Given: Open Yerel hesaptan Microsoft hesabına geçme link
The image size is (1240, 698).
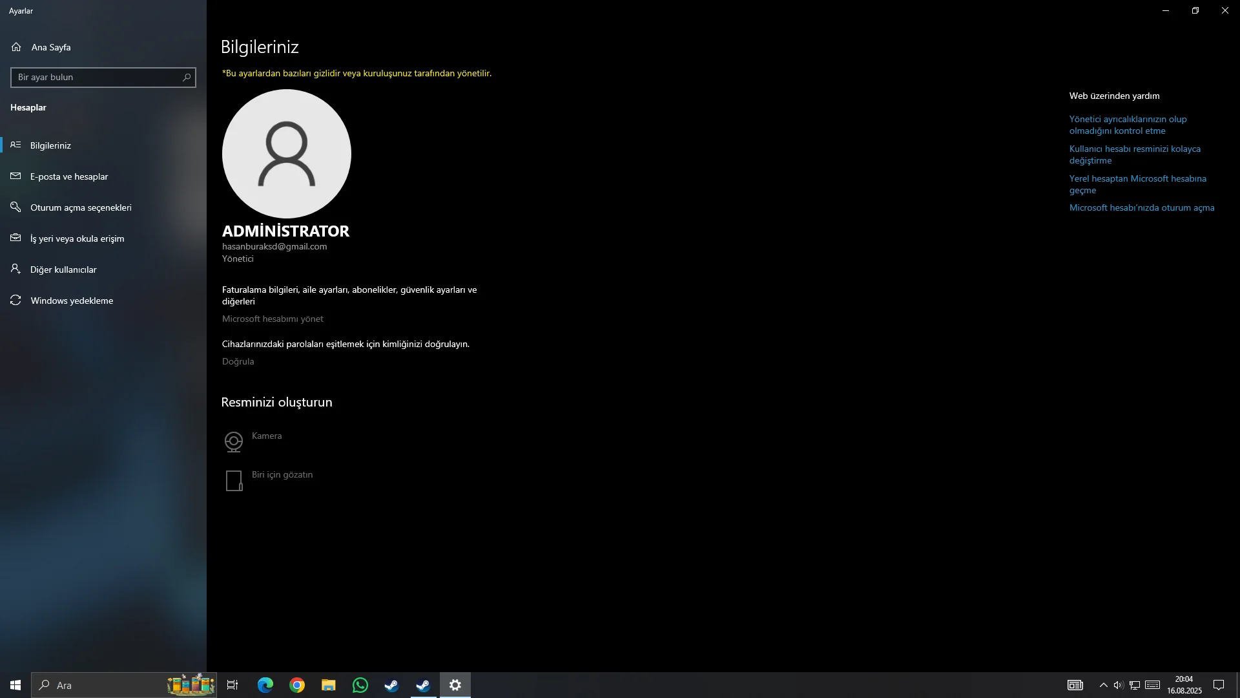Looking at the screenshot, I should pyautogui.click(x=1137, y=184).
